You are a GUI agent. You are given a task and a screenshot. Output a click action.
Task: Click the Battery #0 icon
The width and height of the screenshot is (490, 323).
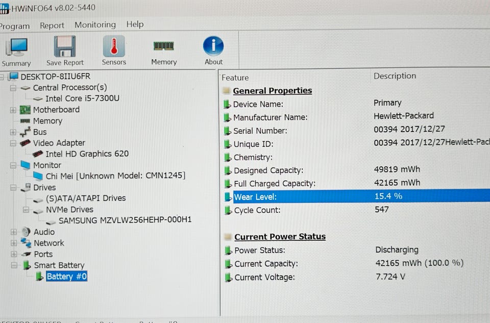tap(39, 277)
